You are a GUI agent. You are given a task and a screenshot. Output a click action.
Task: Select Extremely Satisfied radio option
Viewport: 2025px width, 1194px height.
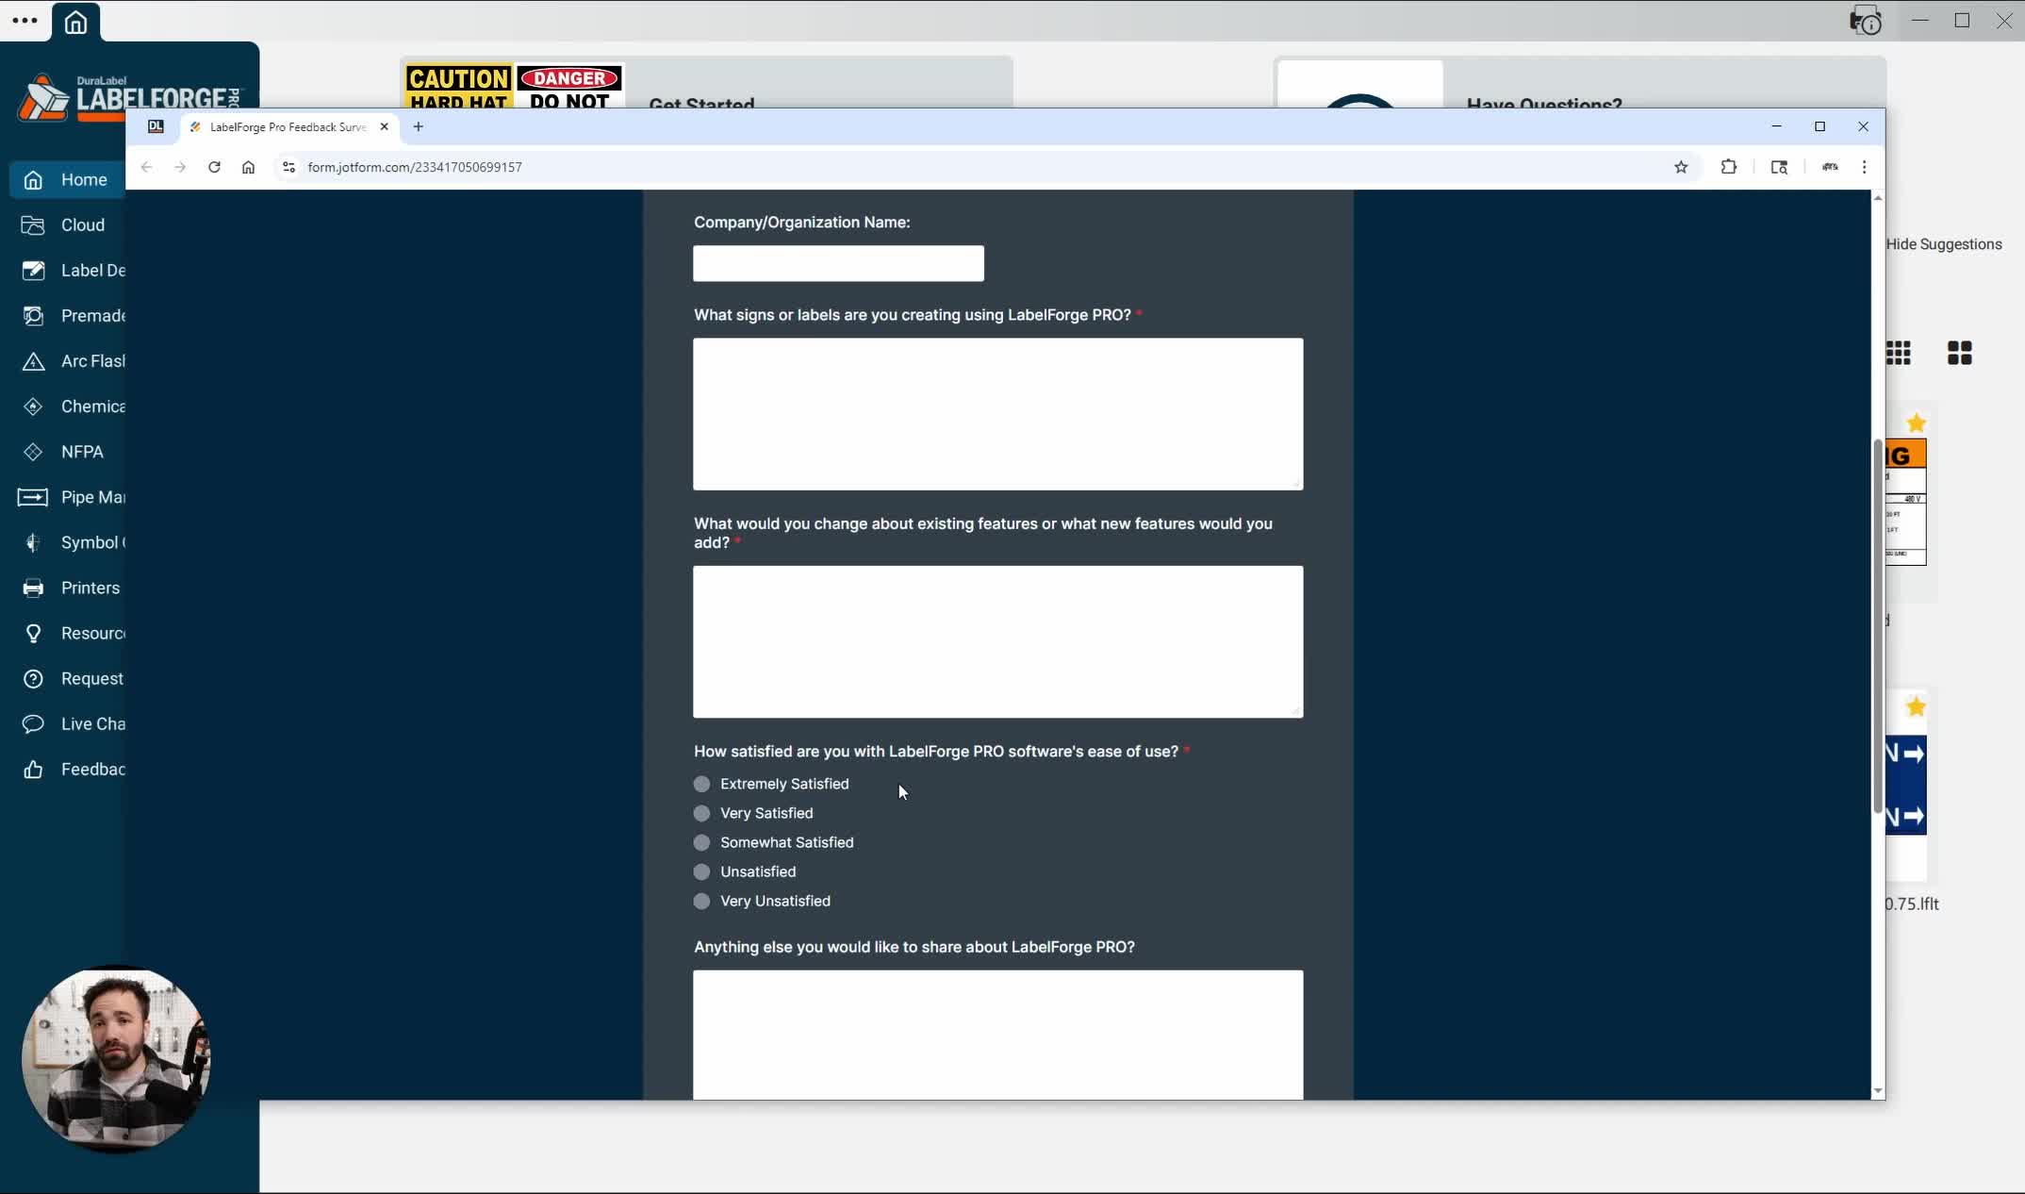[x=701, y=784]
